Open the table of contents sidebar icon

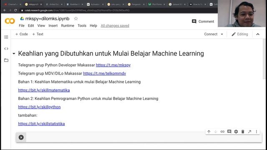point(6,37)
